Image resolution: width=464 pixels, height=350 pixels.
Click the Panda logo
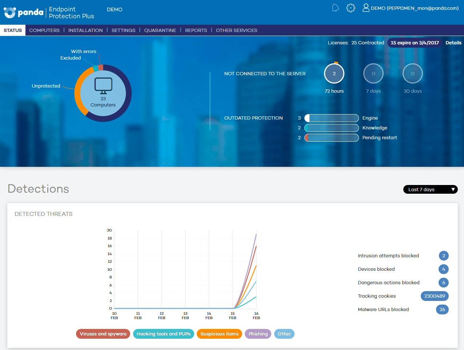coord(24,12)
